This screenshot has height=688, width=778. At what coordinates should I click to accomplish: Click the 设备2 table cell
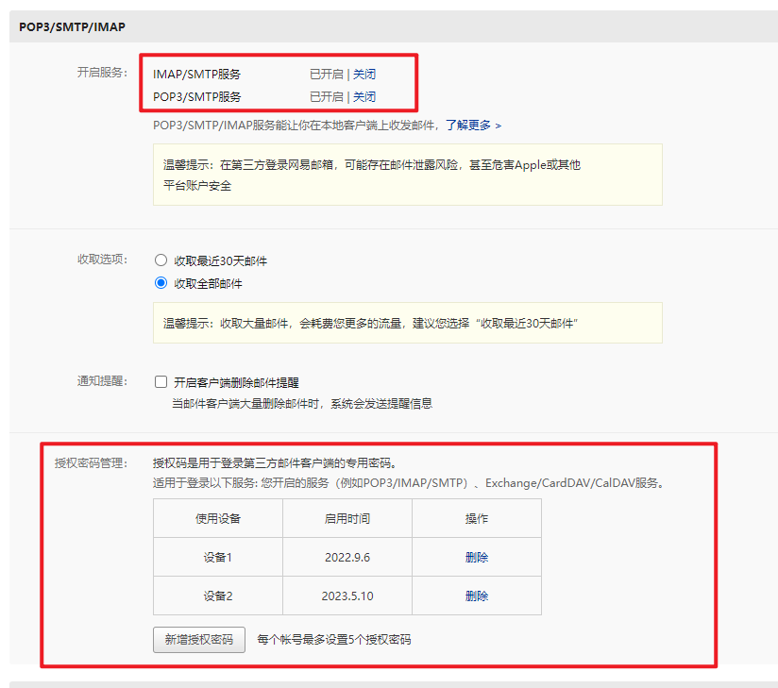pyautogui.click(x=218, y=596)
